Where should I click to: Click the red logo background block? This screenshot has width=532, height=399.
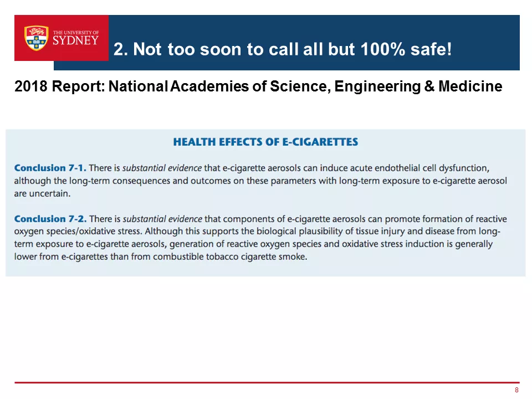tap(62, 38)
